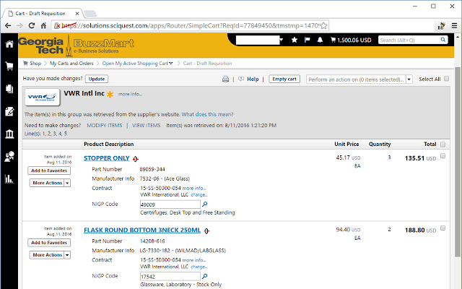Open the Contracts edit icon in sidebar

(x=9, y=111)
